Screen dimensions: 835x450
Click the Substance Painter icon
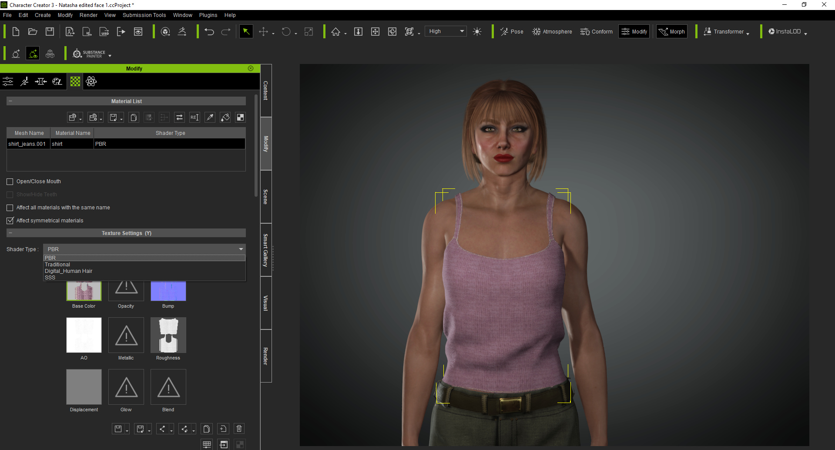[x=89, y=54]
